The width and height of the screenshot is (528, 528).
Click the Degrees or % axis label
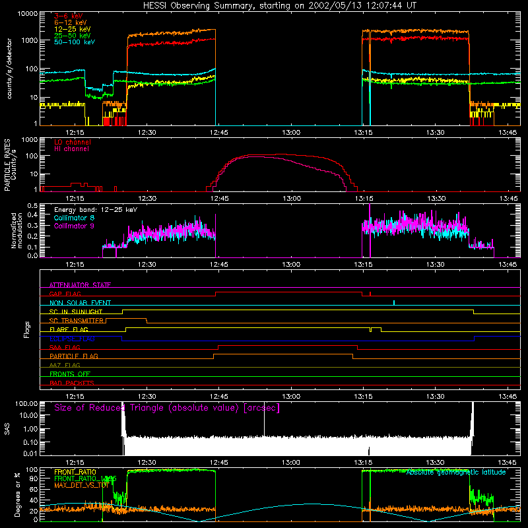point(17,495)
